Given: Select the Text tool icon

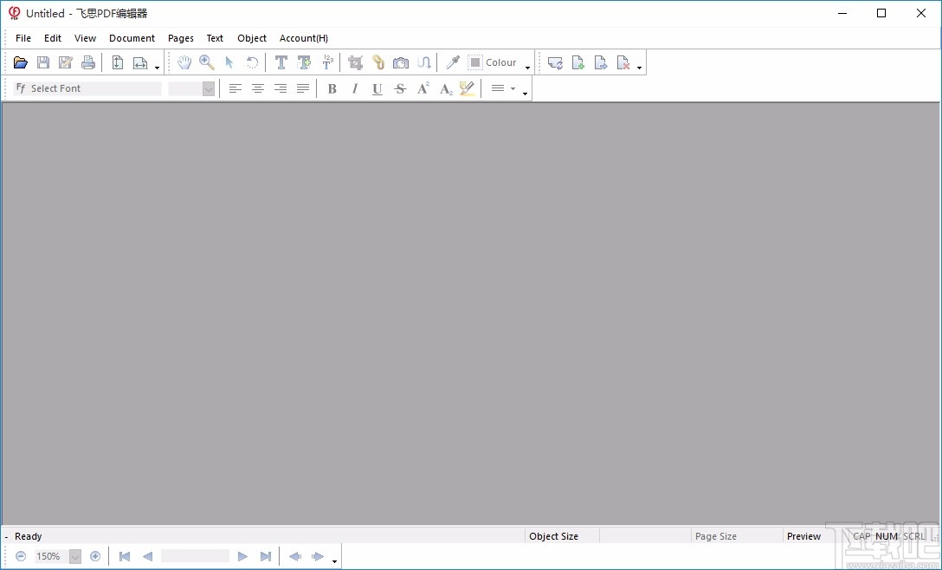Looking at the screenshot, I should (281, 62).
